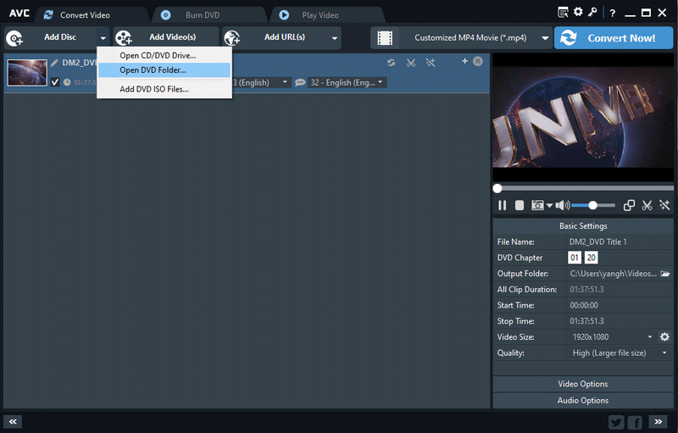Expand the Add Disc dropdown arrow
This screenshot has width=678, height=433.
(x=103, y=38)
